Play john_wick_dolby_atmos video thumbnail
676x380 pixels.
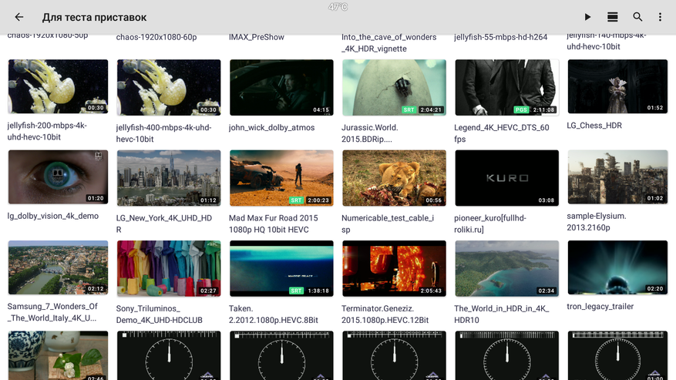[281, 88]
